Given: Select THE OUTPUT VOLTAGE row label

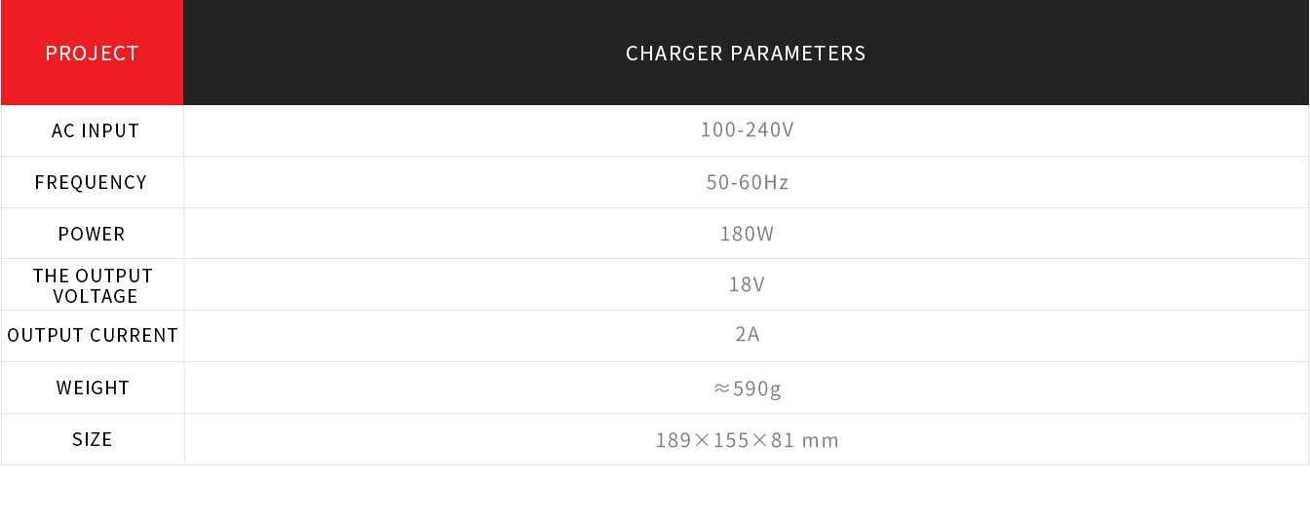Looking at the screenshot, I should (x=94, y=285).
